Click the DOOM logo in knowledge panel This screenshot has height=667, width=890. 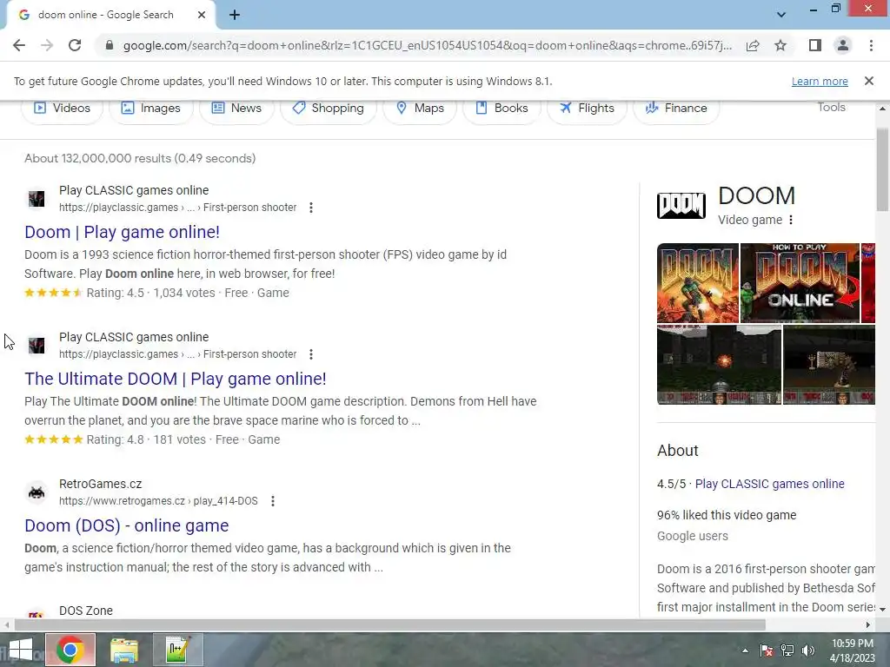[681, 205]
